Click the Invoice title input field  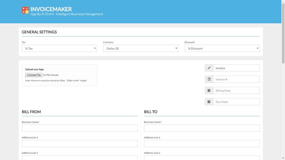(236, 68)
